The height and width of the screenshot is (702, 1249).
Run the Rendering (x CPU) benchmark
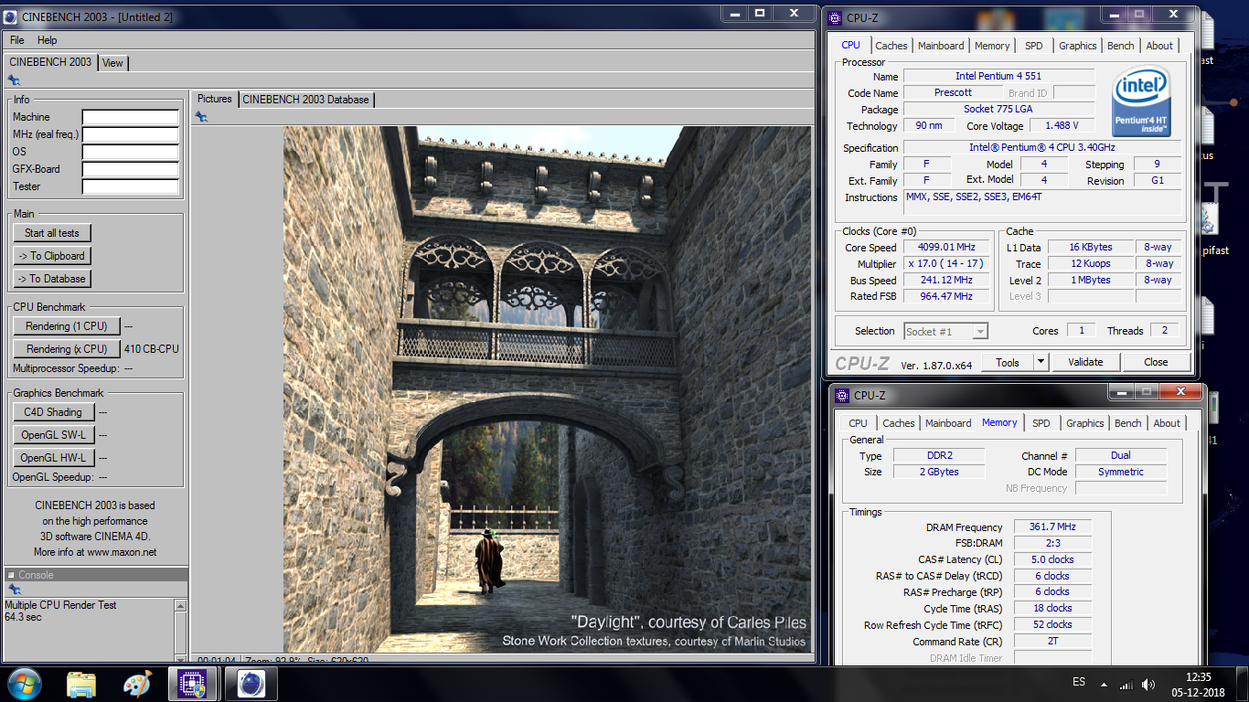click(x=67, y=349)
